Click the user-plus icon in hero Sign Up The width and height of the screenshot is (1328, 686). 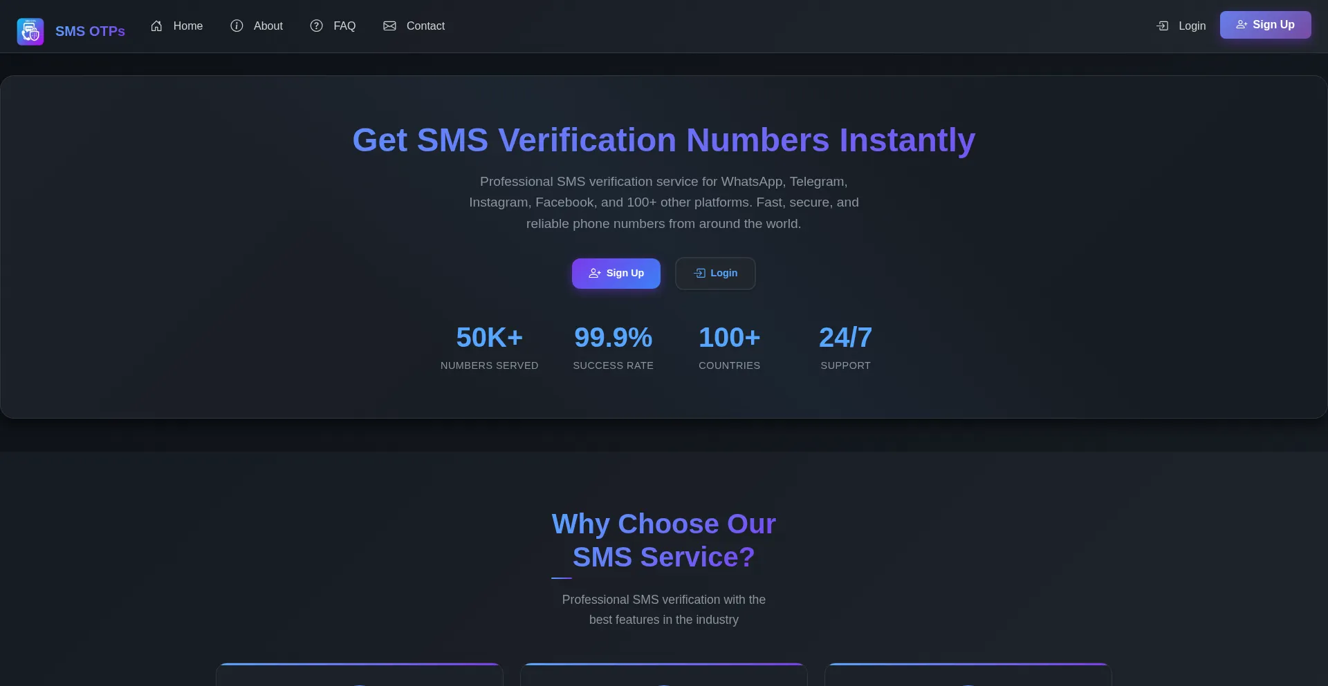[595, 274]
